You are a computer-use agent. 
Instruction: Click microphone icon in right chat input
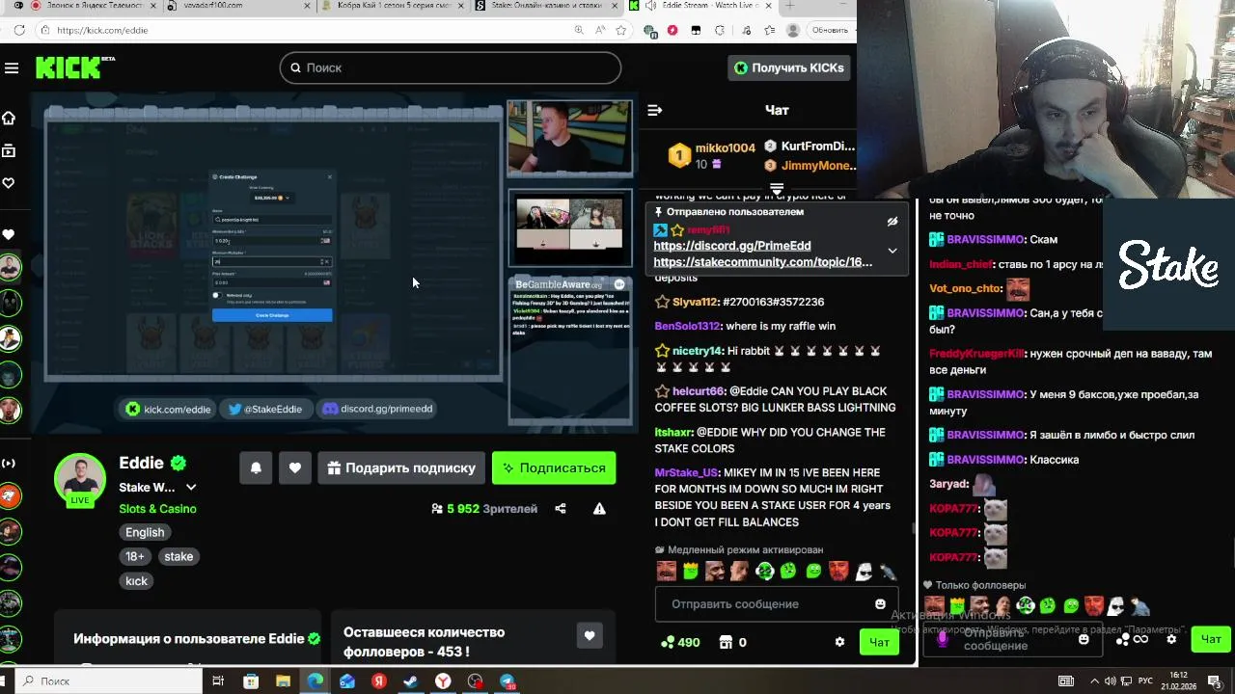click(x=943, y=639)
